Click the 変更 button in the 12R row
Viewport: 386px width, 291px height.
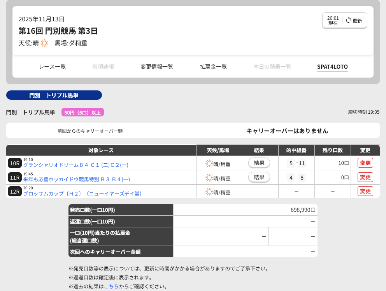(365, 191)
